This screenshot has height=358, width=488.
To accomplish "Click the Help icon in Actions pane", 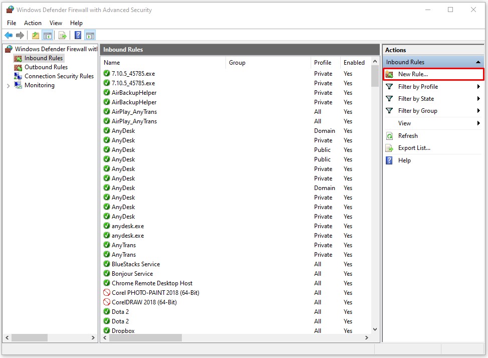I will pos(389,160).
